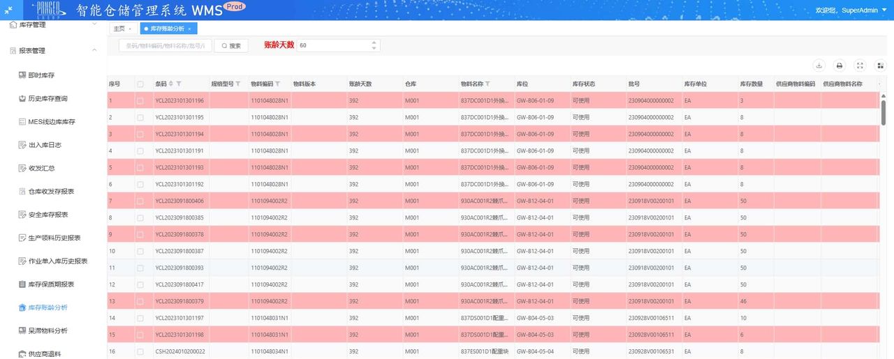Focus the 条码/物料编码 search input
Image resolution: width=894 pixels, height=359 pixels.
[166, 45]
